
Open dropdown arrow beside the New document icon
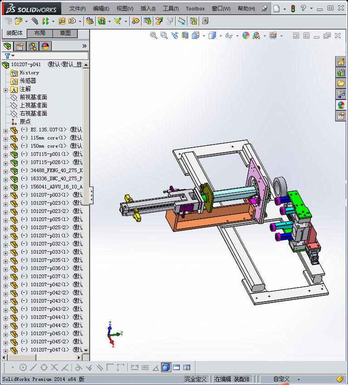tap(284, 9)
